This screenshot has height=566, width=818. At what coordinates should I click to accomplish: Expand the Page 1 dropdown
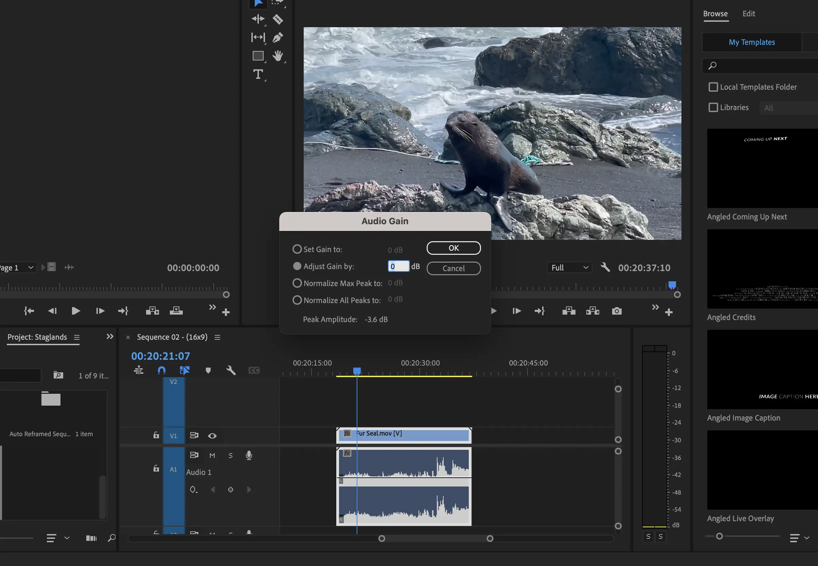[31, 267]
